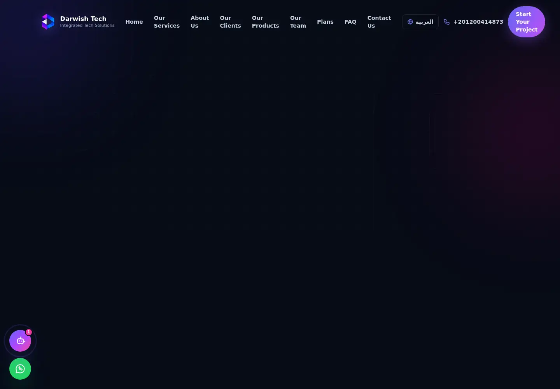The image size is (560, 389).
Task: View the Our Clients page
Action: (230, 22)
